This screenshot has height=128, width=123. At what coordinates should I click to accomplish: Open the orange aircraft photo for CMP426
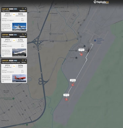[19, 78]
